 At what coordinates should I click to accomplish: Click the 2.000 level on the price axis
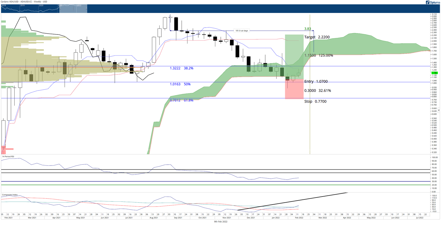(434, 41)
